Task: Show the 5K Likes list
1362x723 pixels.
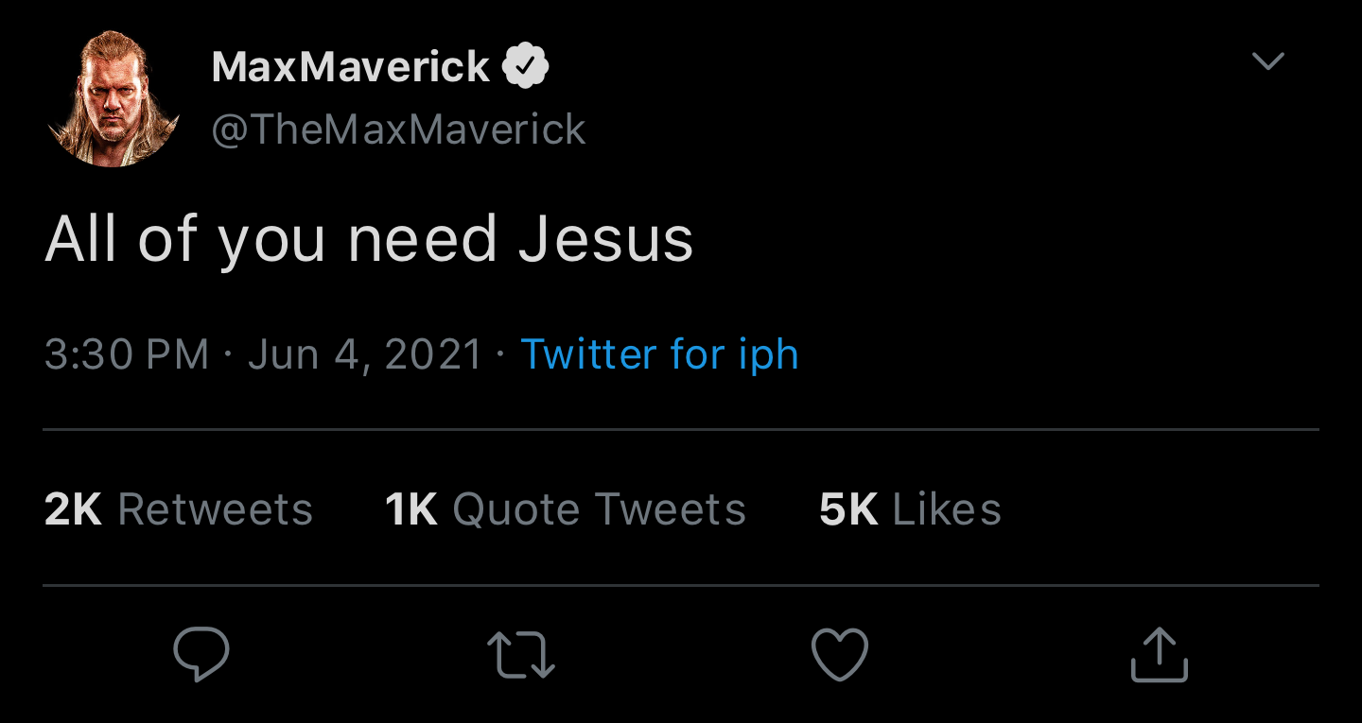Action: pos(910,508)
